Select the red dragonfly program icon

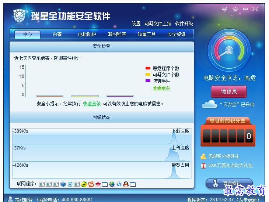point(98,184)
